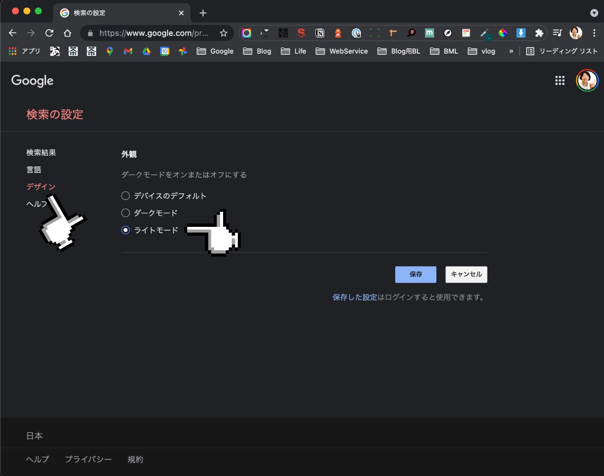Expand the Life bookmarks folder

(294, 51)
